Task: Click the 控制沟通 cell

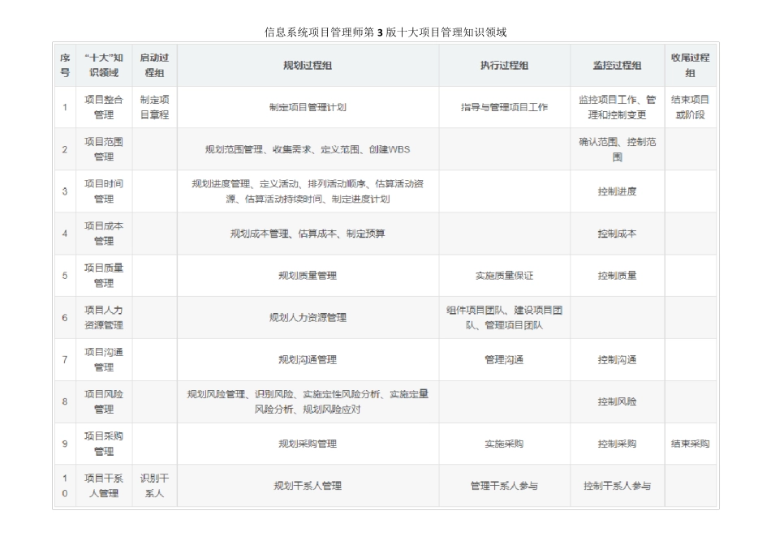Action: [x=617, y=359]
